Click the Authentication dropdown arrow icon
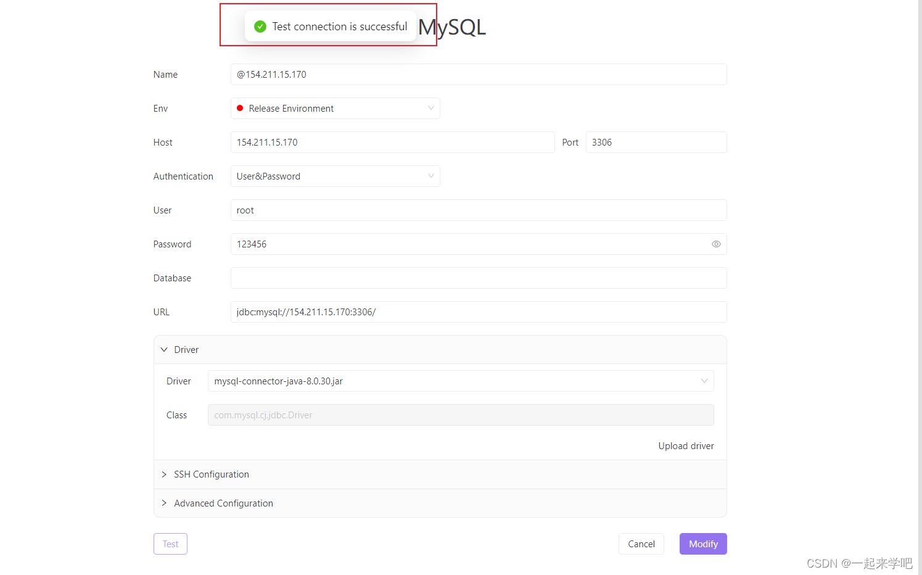 click(431, 176)
